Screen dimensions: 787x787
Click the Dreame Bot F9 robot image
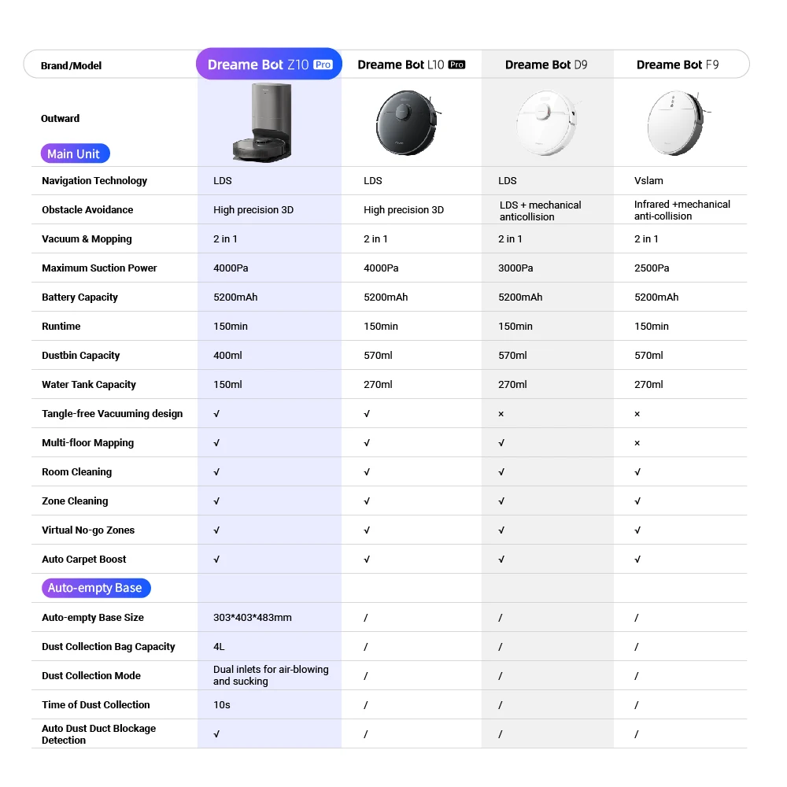point(677,120)
